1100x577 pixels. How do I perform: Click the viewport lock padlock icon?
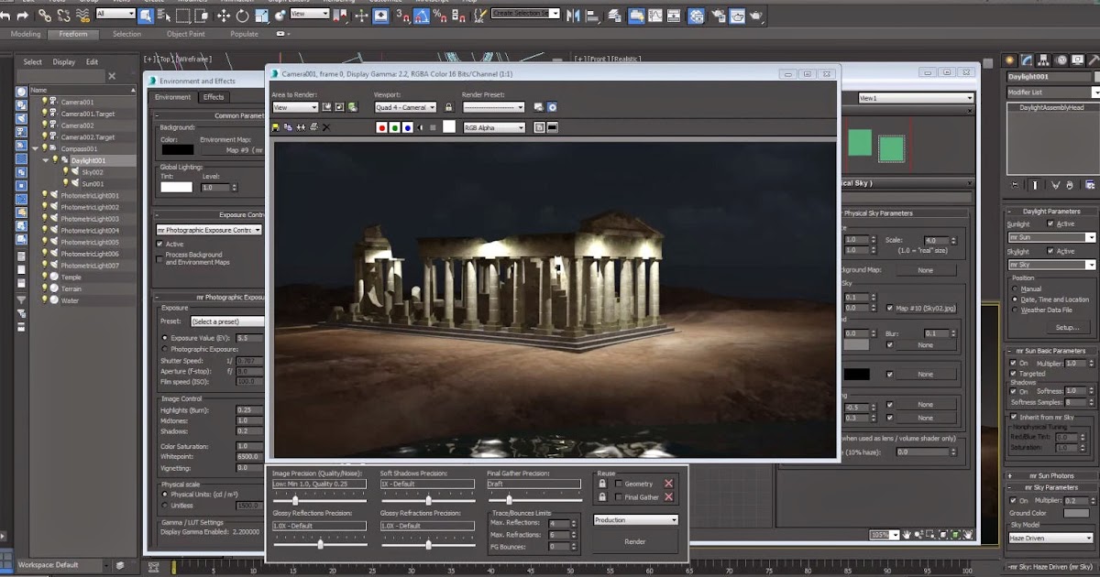(x=448, y=107)
